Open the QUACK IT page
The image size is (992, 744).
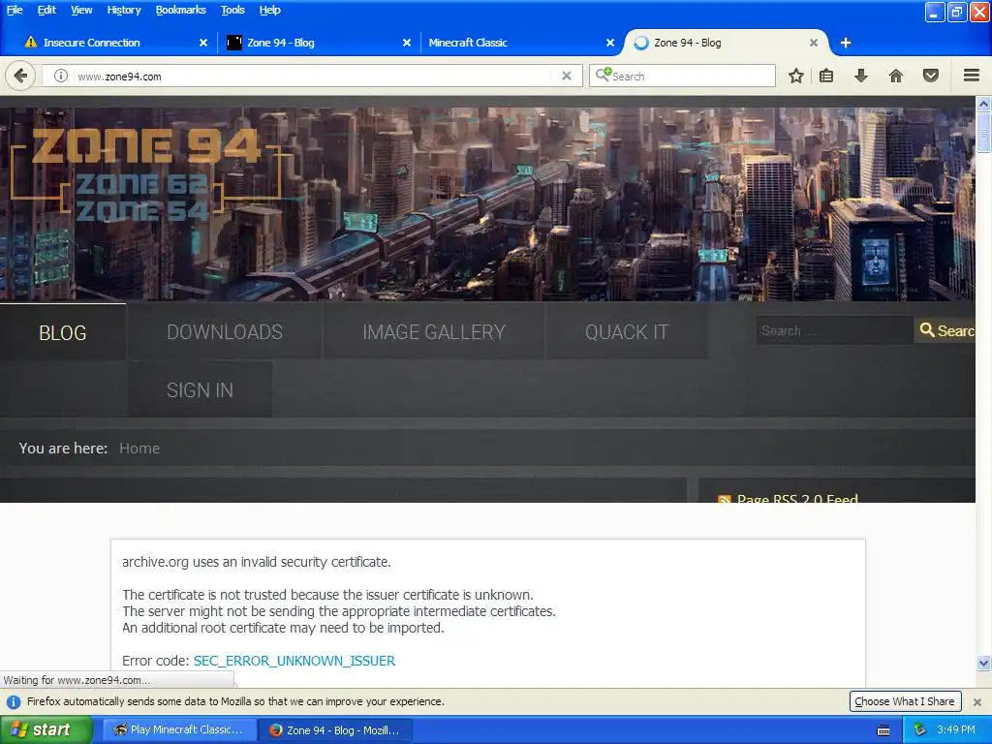pos(627,332)
